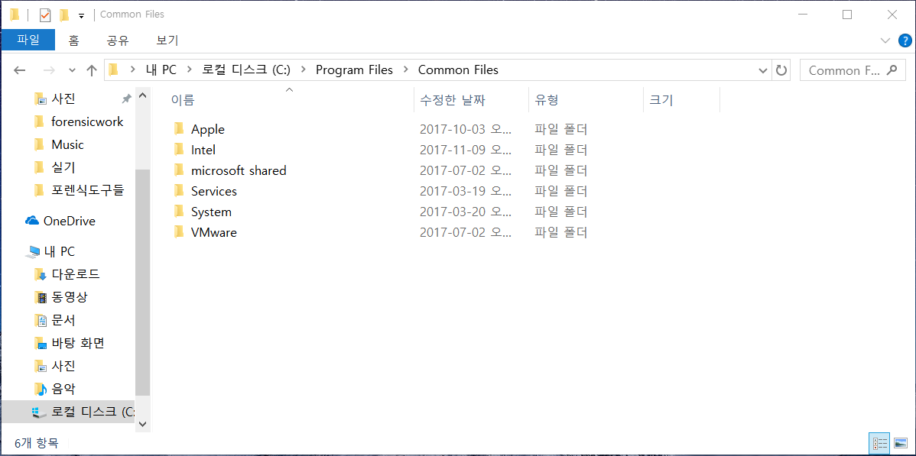
Task: Open Music folder in navigation pane
Action: [68, 144]
